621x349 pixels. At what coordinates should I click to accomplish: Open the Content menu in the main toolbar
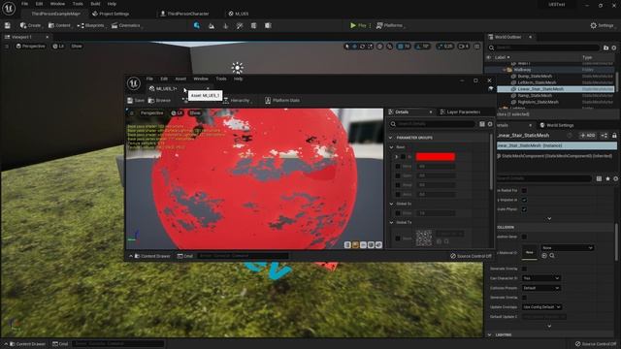tap(59, 25)
